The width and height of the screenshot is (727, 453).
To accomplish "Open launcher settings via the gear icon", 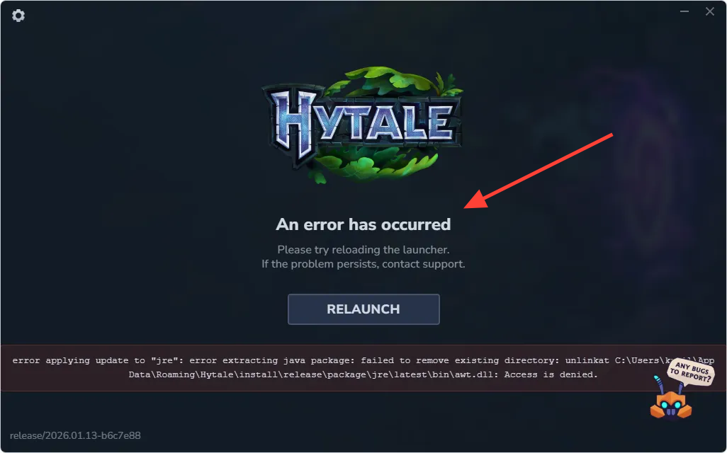I will pos(18,16).
